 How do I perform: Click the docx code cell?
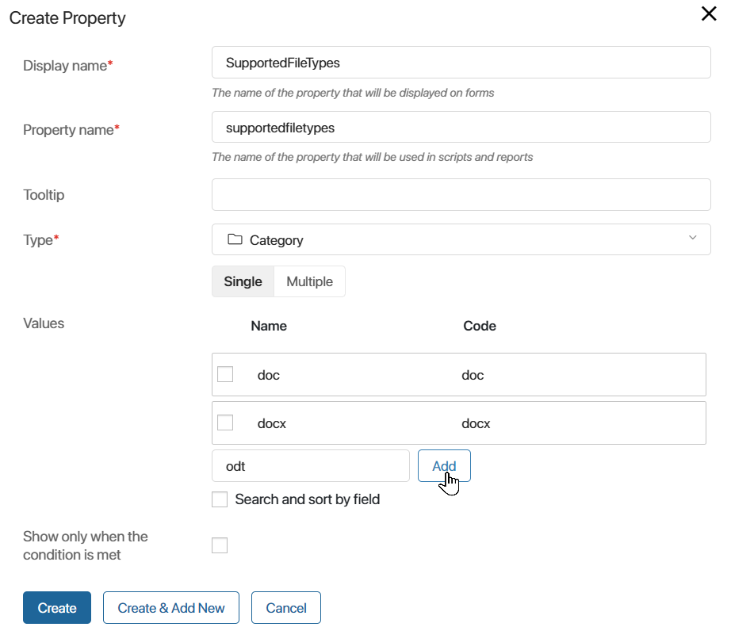pyautogui.click(x=476, y=424)
